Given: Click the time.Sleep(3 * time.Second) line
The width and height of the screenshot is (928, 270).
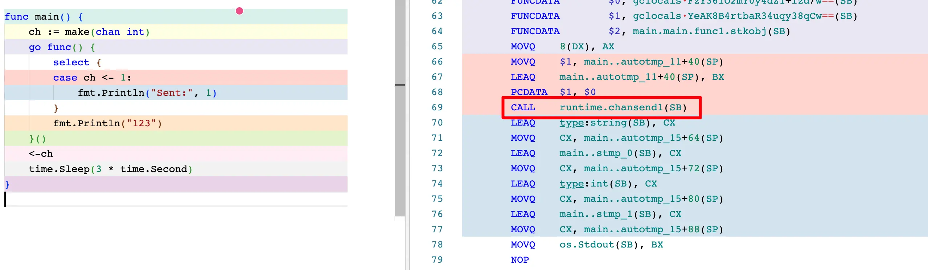Looking at the screenshot, I should click(110, 169).
